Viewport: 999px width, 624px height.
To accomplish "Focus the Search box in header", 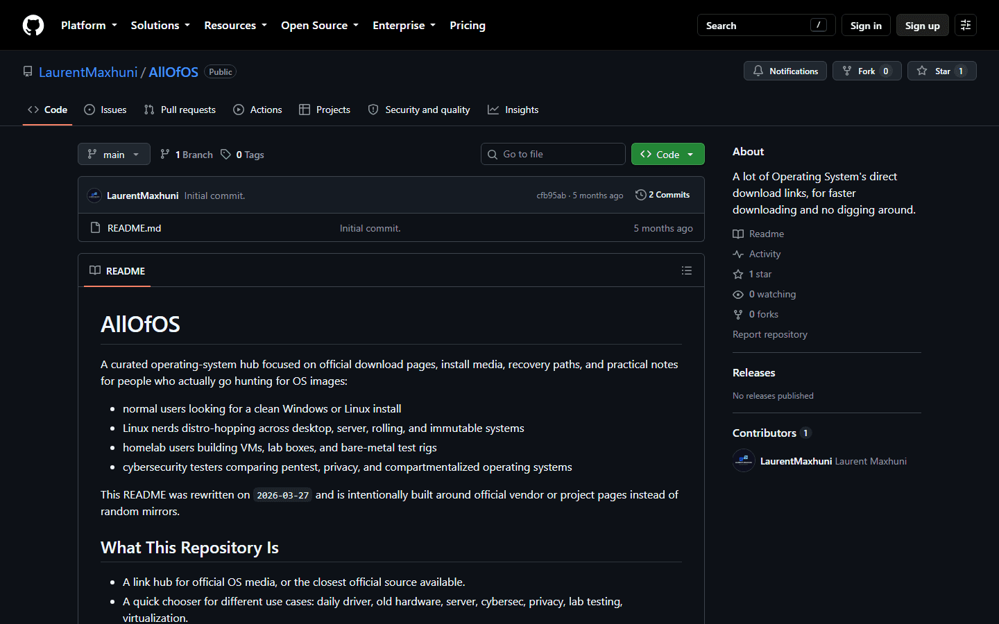I will [766, 25].
